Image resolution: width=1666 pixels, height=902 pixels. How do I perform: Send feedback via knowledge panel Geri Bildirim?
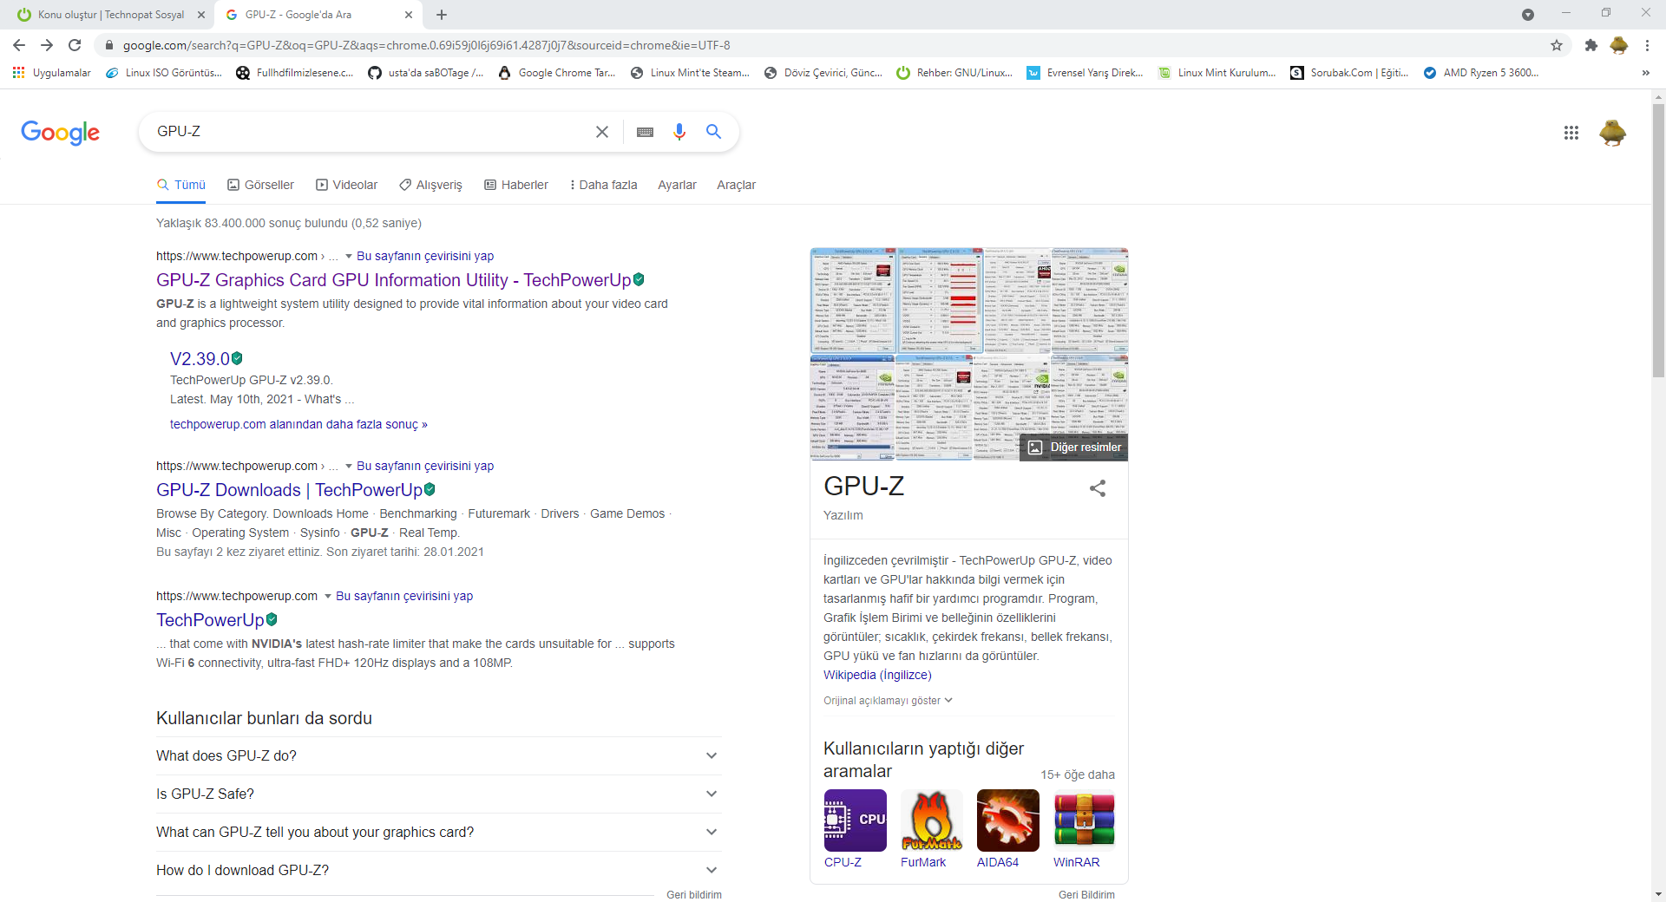click(x=1086, y=894)
